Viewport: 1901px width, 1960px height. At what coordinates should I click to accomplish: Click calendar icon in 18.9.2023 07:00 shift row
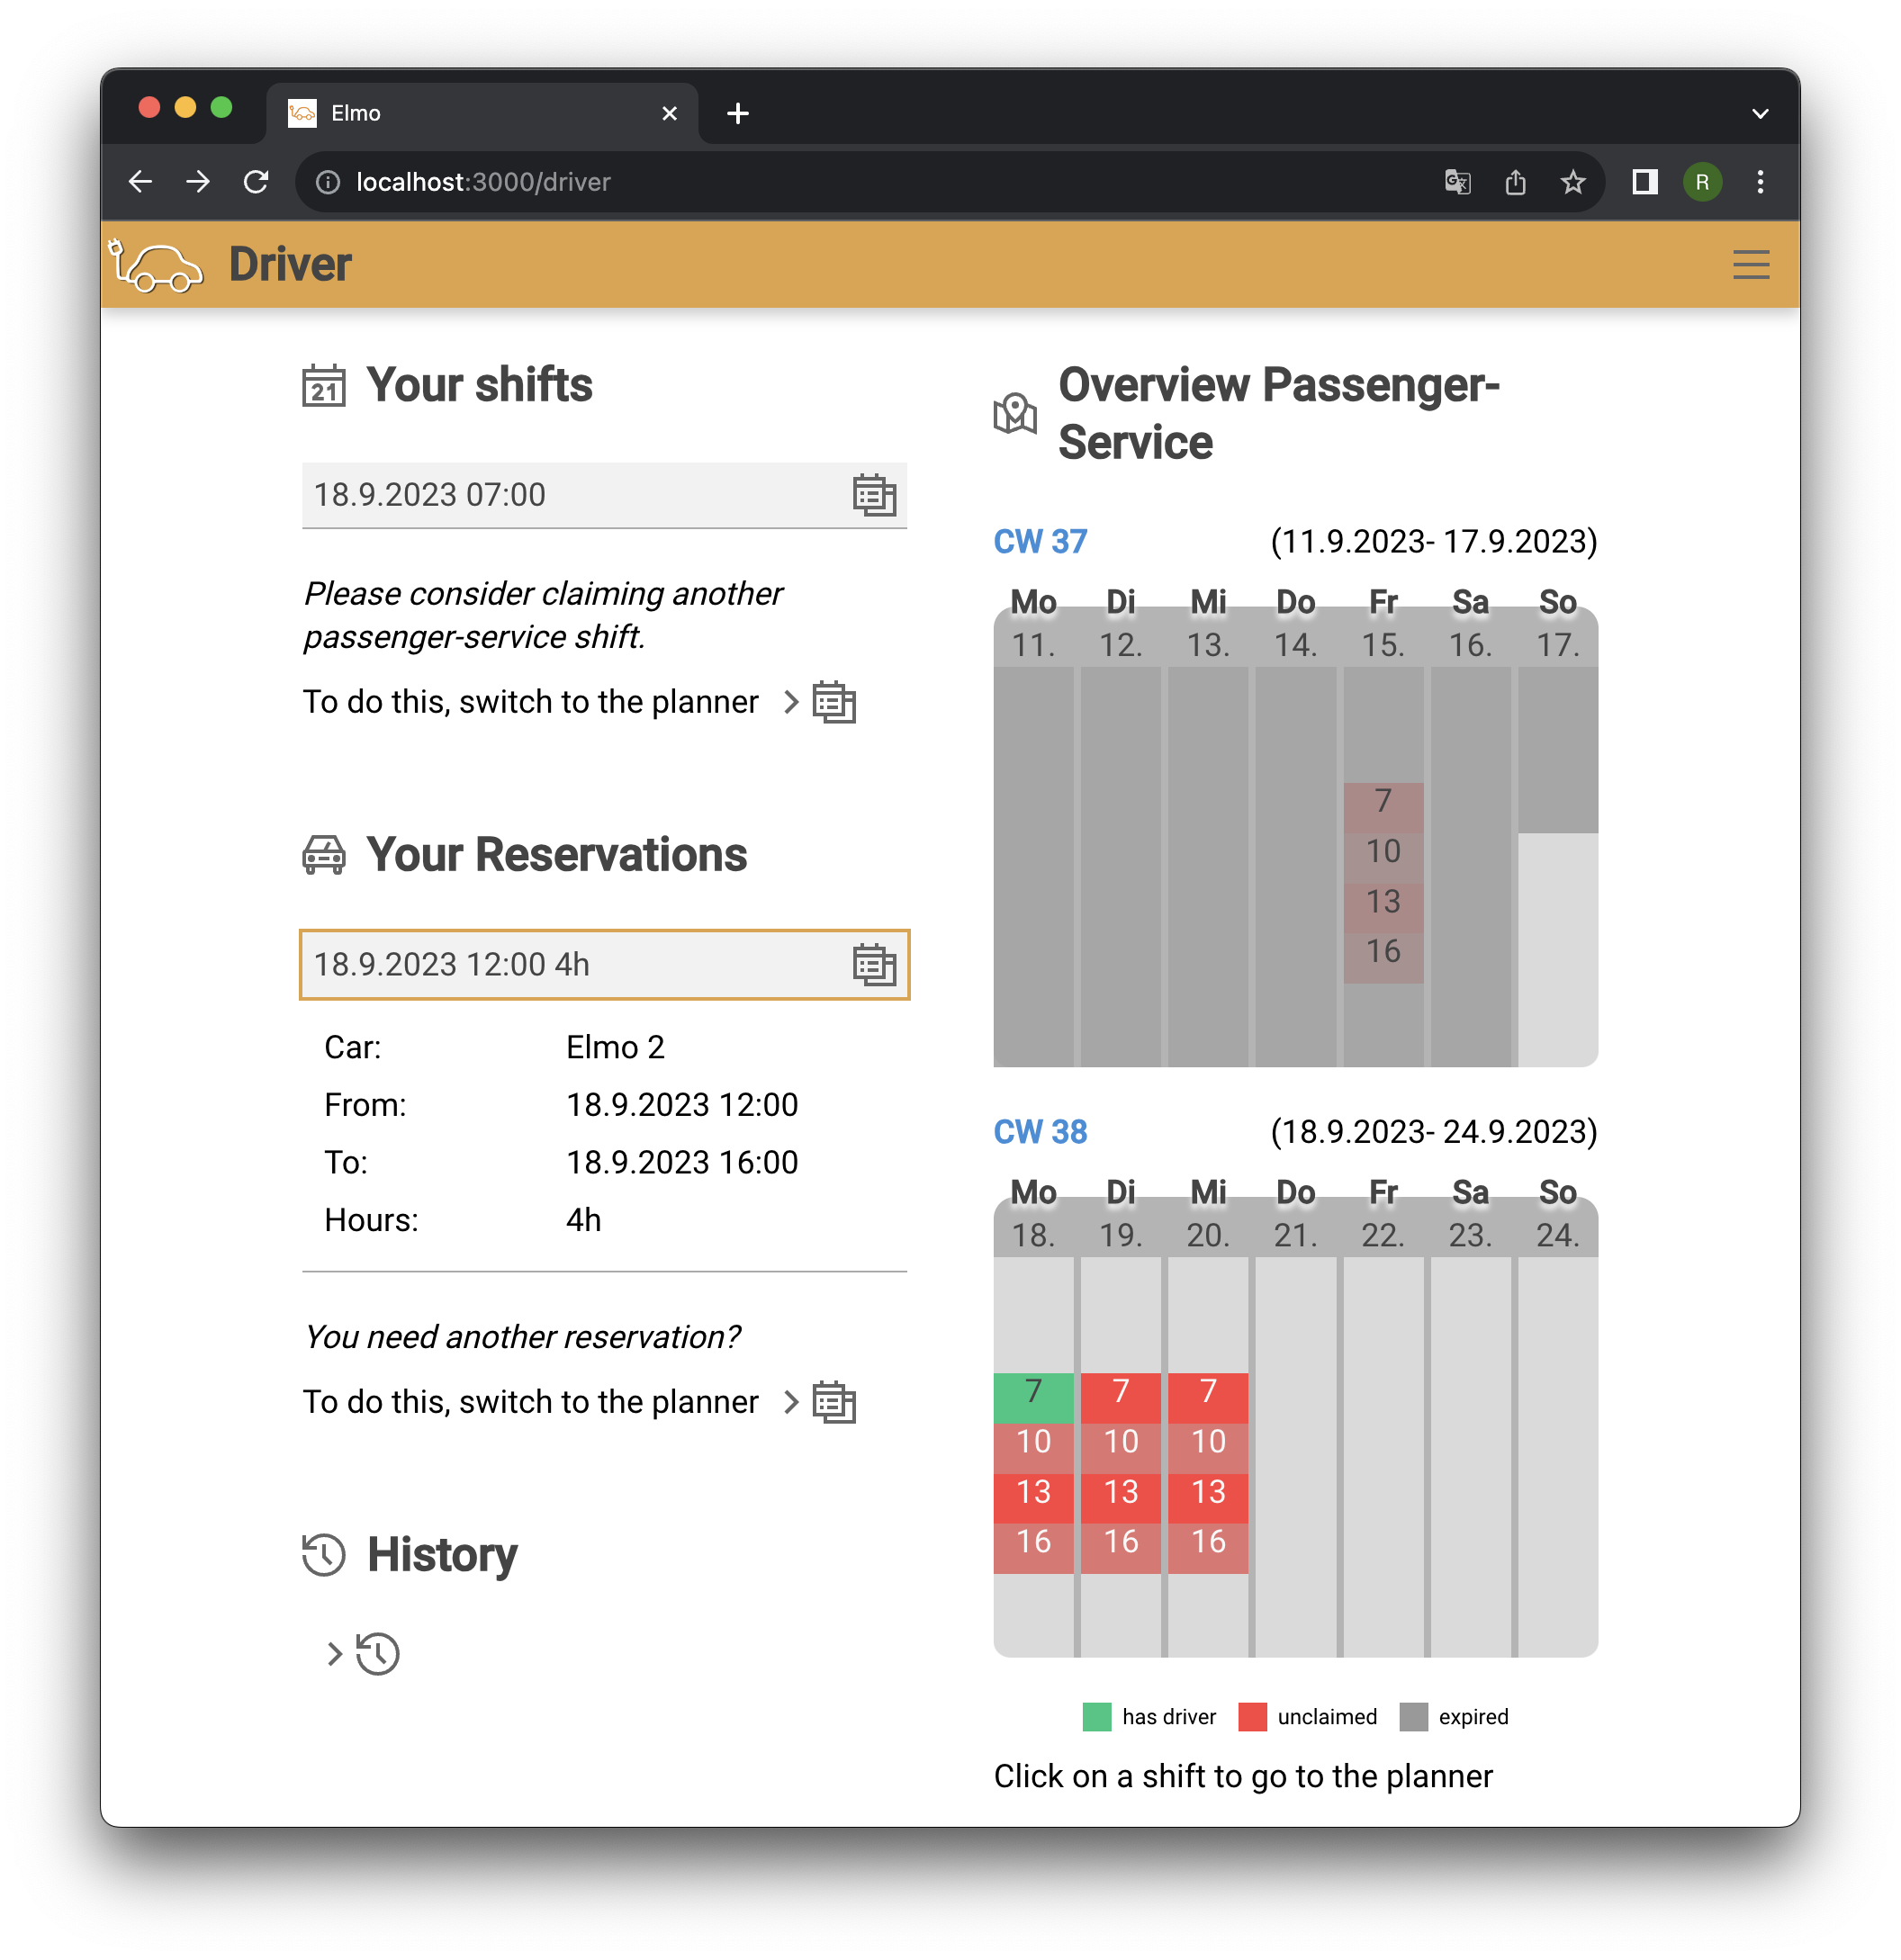pos(874,495)
